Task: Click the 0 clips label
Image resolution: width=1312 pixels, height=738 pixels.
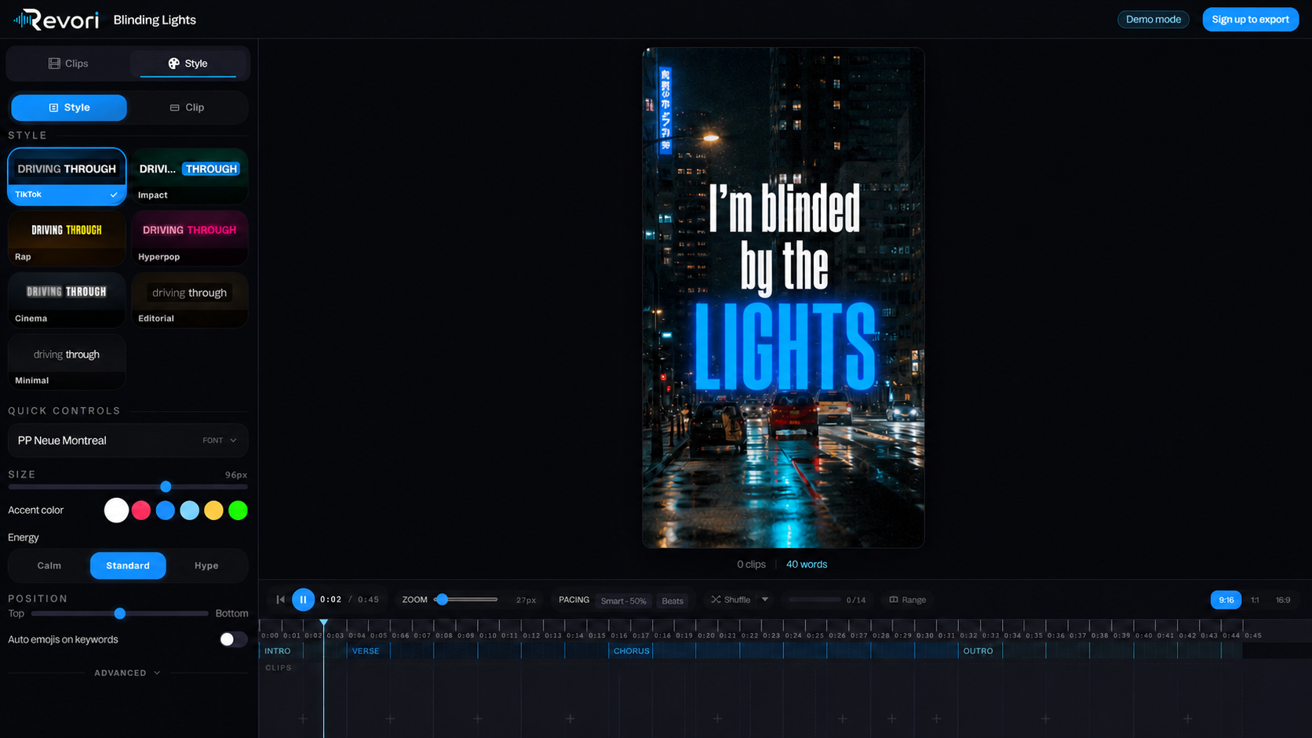Action: tap(751, 565)
